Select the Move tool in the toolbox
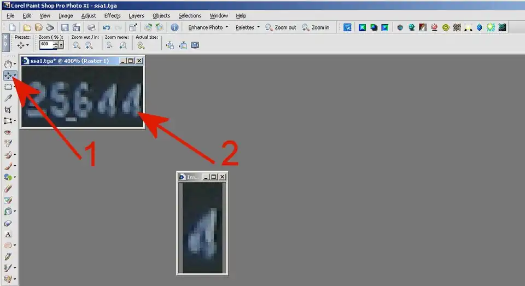525x286 pixels. tap(8, 75)
